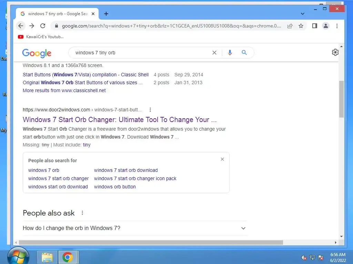Open People also ask options menu
The image size is (353, 264).
(x=82, y=213)
